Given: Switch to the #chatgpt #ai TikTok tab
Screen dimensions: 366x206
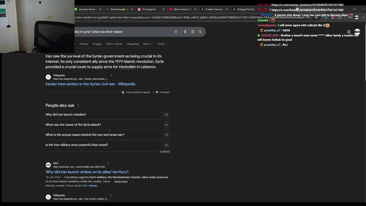Looking at the screenshot, I should (x=244, y=9).
